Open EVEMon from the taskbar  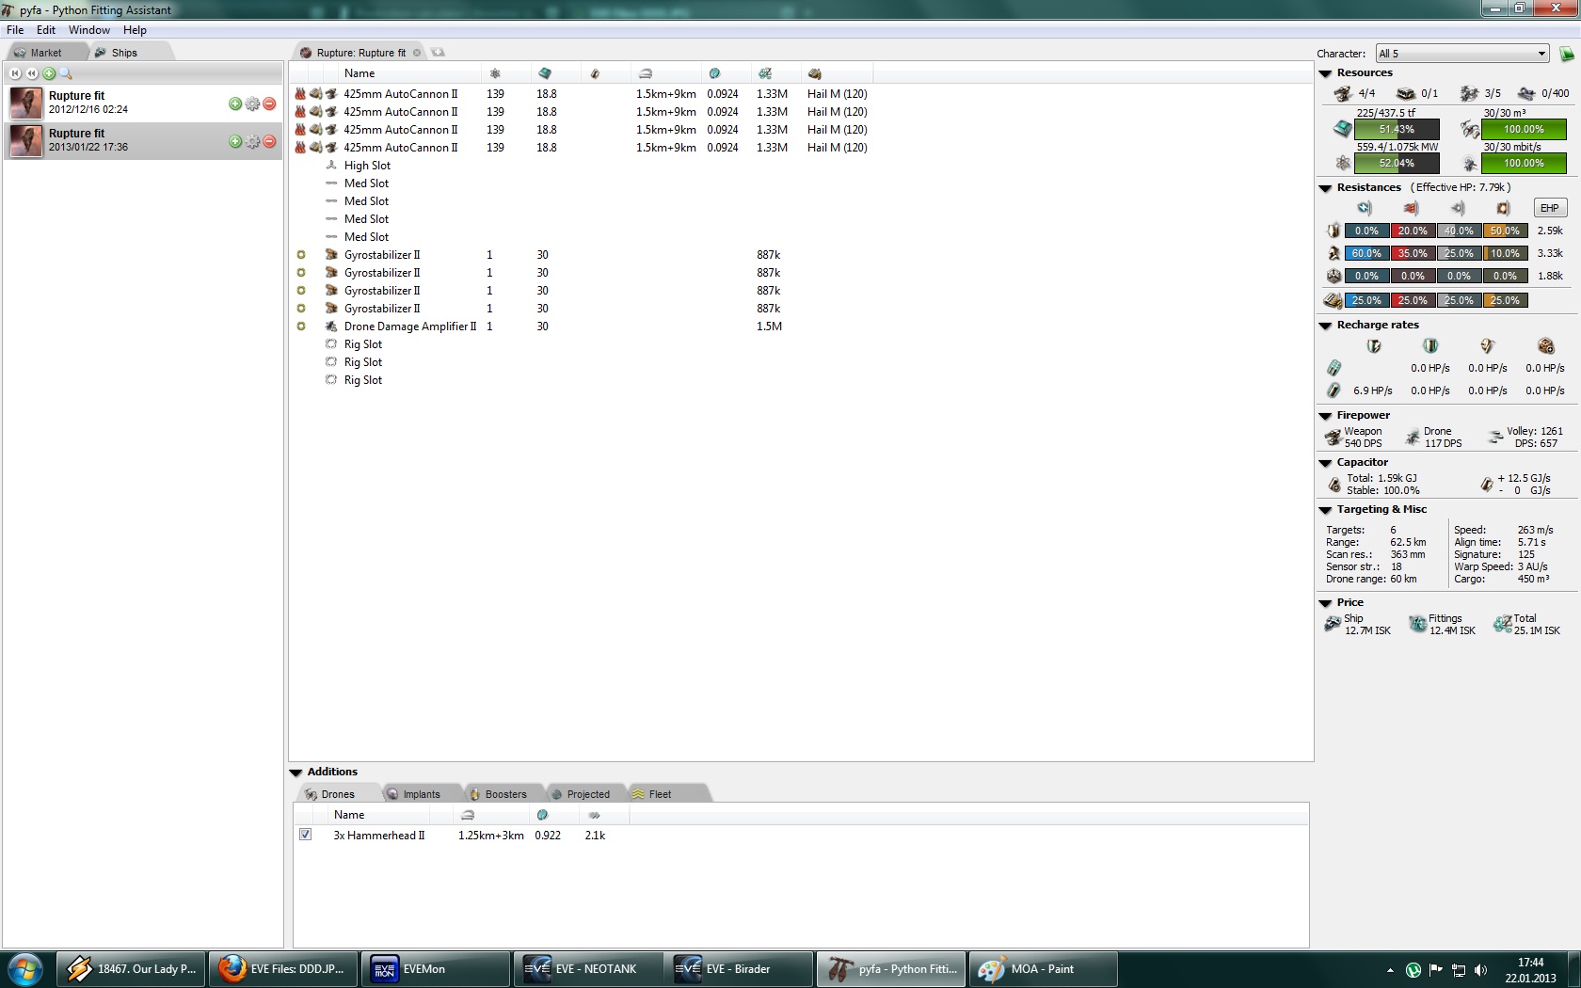(434, 969)
